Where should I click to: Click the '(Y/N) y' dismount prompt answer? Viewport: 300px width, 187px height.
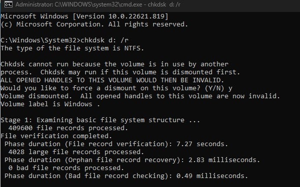(218, 88)
